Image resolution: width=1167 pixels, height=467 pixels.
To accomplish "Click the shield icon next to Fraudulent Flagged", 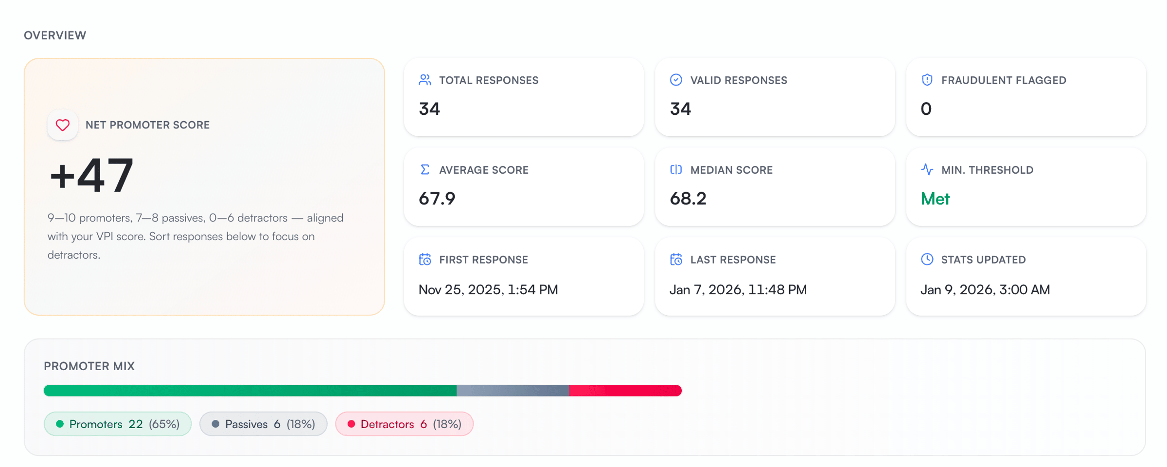I will click(x=926, y=80).
